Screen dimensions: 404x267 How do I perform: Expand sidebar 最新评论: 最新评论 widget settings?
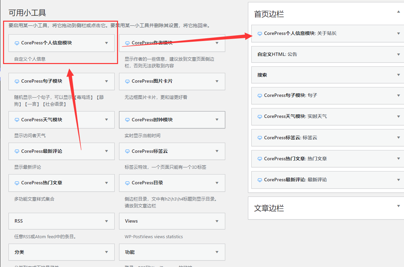pyautogui.click(x=398, y=180)
